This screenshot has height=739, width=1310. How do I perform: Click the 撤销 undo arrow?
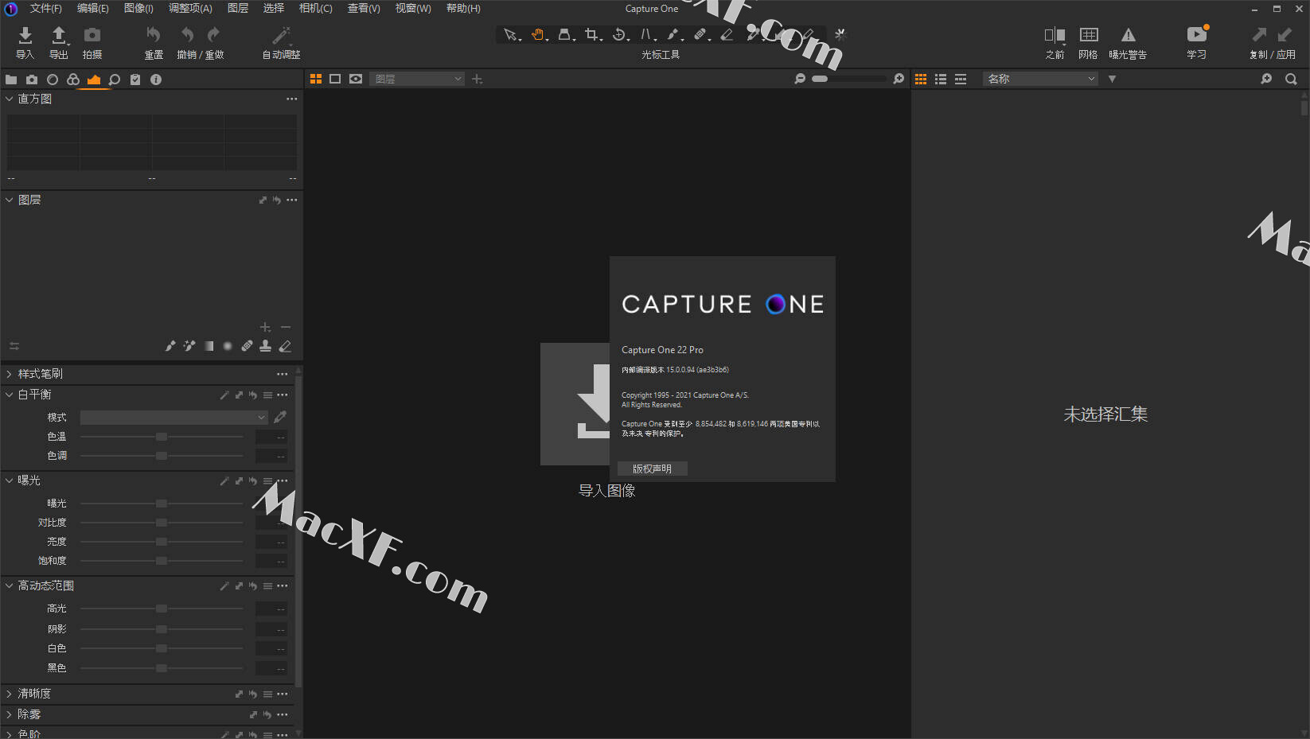[x=188, y=34]
